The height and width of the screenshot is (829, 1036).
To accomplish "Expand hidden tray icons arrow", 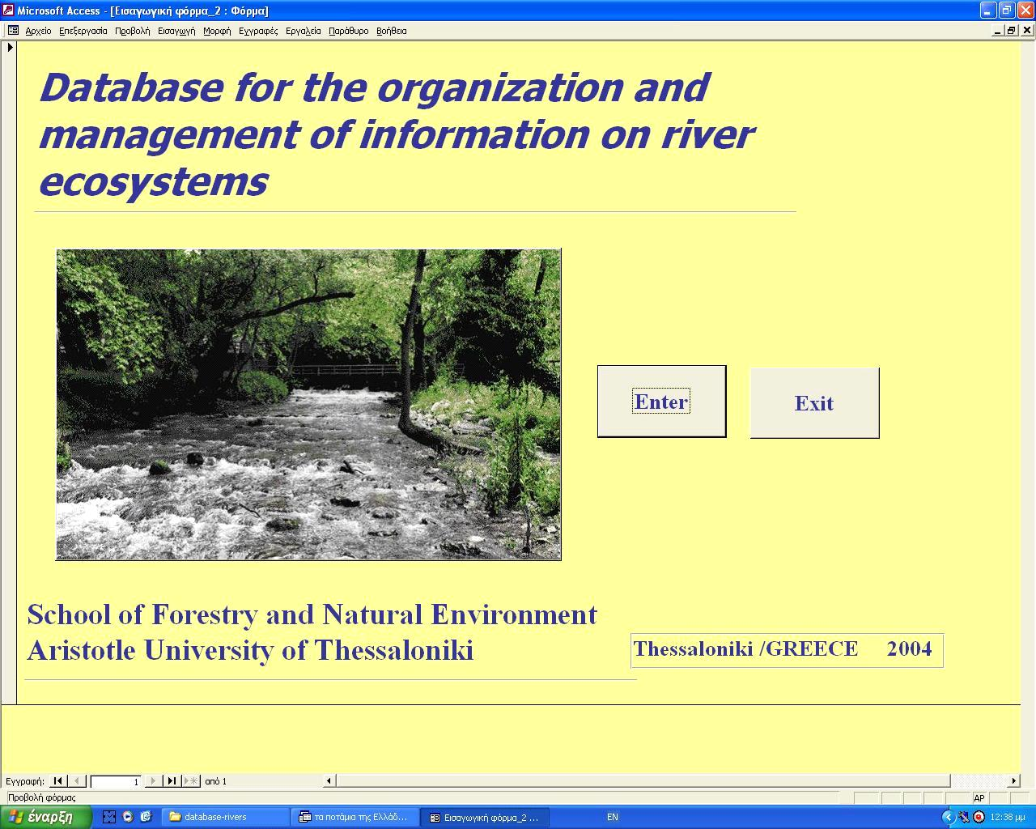I will point(949,818).
